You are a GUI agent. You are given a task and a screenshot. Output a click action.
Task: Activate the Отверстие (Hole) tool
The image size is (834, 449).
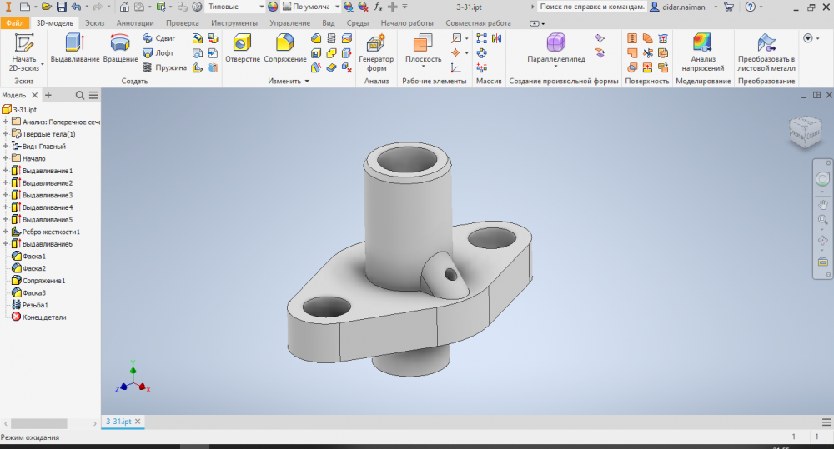(x=243, y=47)
